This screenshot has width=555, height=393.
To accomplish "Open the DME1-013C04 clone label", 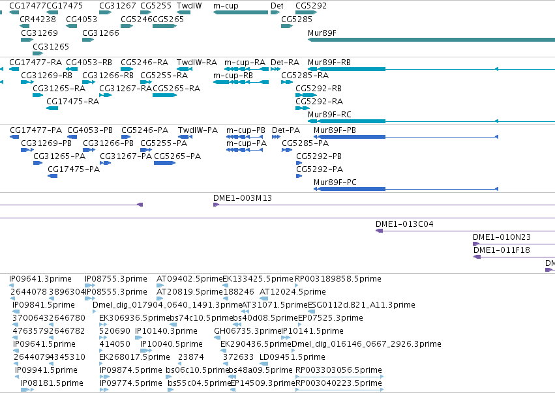I will [x=404, y=224].
